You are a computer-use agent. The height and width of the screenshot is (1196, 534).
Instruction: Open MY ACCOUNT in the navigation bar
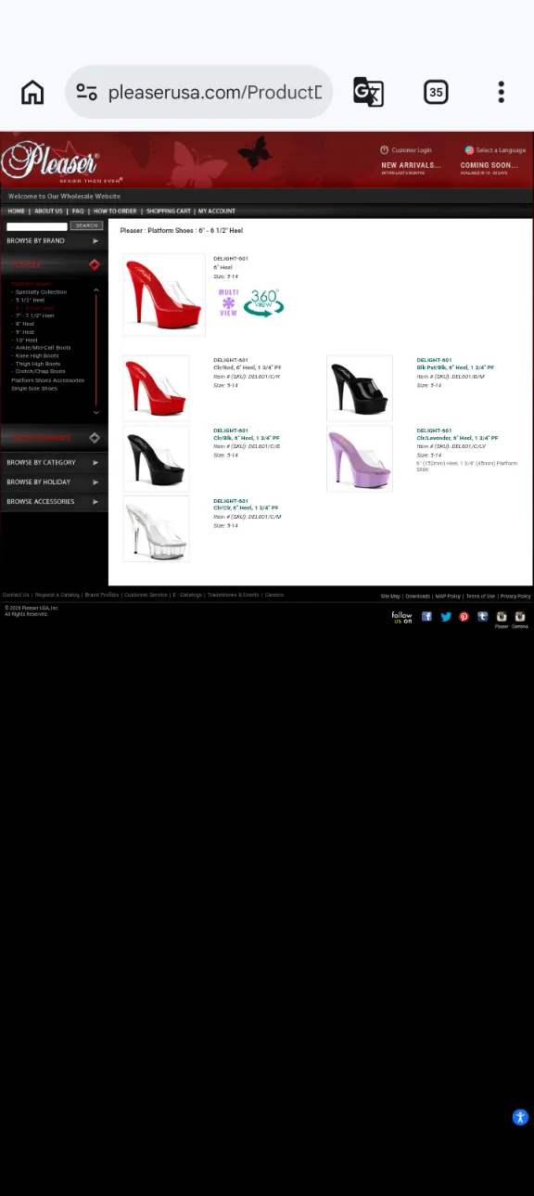pyautogui.click(x=217, y=211)
